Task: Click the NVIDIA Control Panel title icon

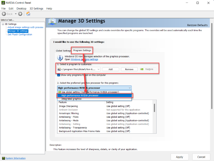Action: (x=3, y=3)
